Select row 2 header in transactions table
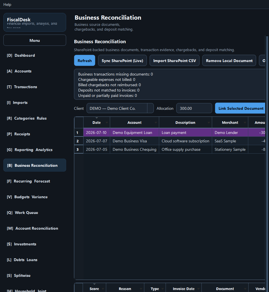The image size is (269, 292). pyautogui.click(x=79, y=141)
